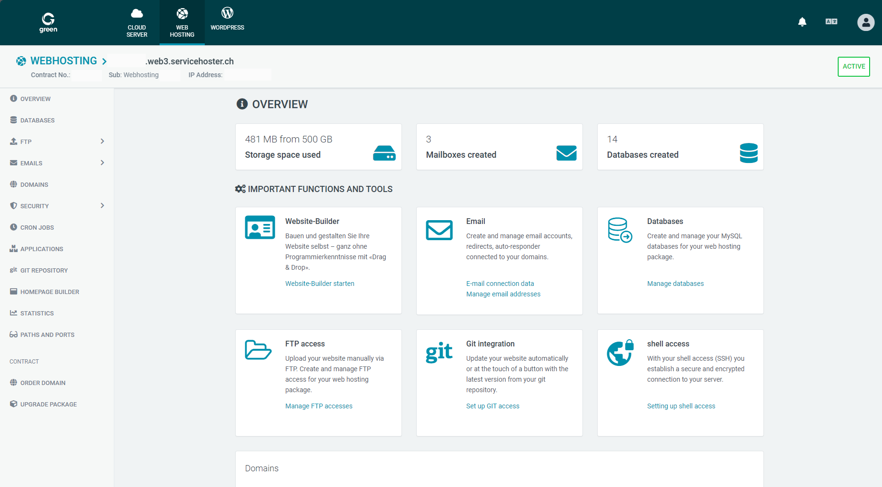Viewport: 882px width, 487px height.
Task: Click the ACTIVE status button
Action: click(x=854, y=67)
